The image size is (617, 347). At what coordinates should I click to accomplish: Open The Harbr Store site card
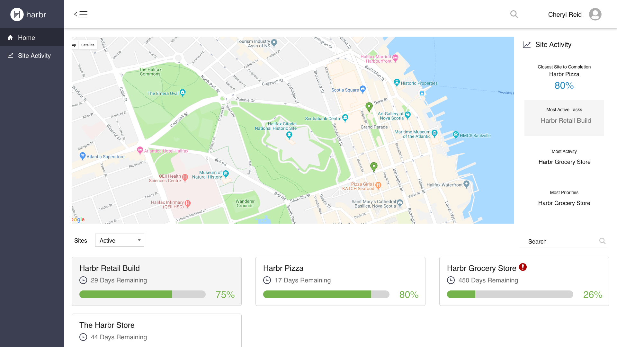[x=156, y=330]
